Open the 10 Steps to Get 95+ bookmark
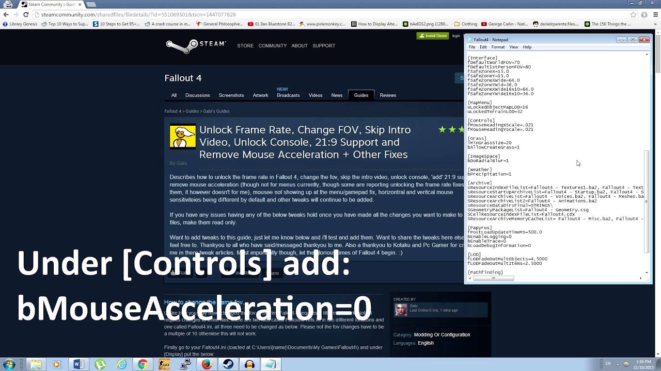Image resolution: width=661 pixels, height=371 pixels. tap(116, 24)
